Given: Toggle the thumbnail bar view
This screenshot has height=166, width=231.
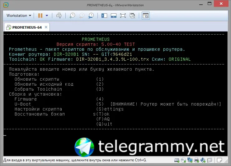Looking at the screenshot, I should click(x=114, y=16).
